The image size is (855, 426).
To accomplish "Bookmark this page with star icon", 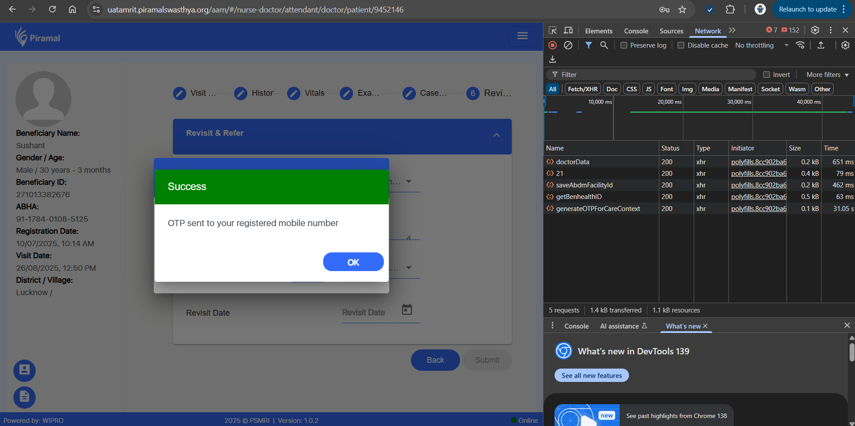I will coord(682,9).
